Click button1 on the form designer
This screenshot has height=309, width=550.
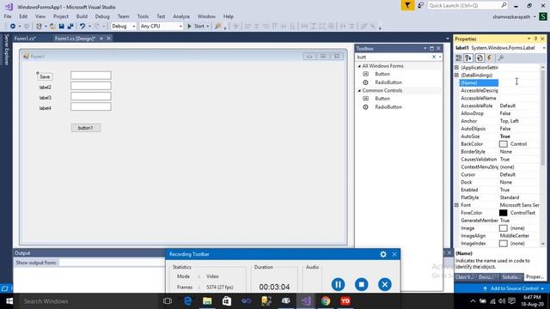tap(86, 128)
